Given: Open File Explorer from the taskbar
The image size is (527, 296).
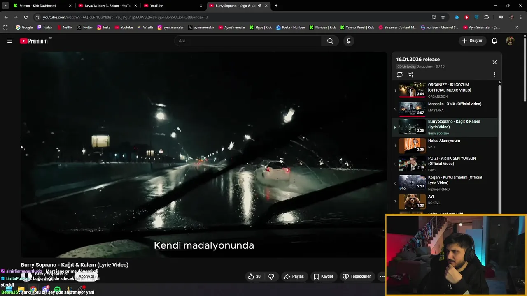Looking at the screenshot, I should click(21, 289).
